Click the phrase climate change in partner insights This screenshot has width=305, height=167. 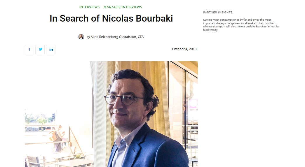click(x=212, y=27)
